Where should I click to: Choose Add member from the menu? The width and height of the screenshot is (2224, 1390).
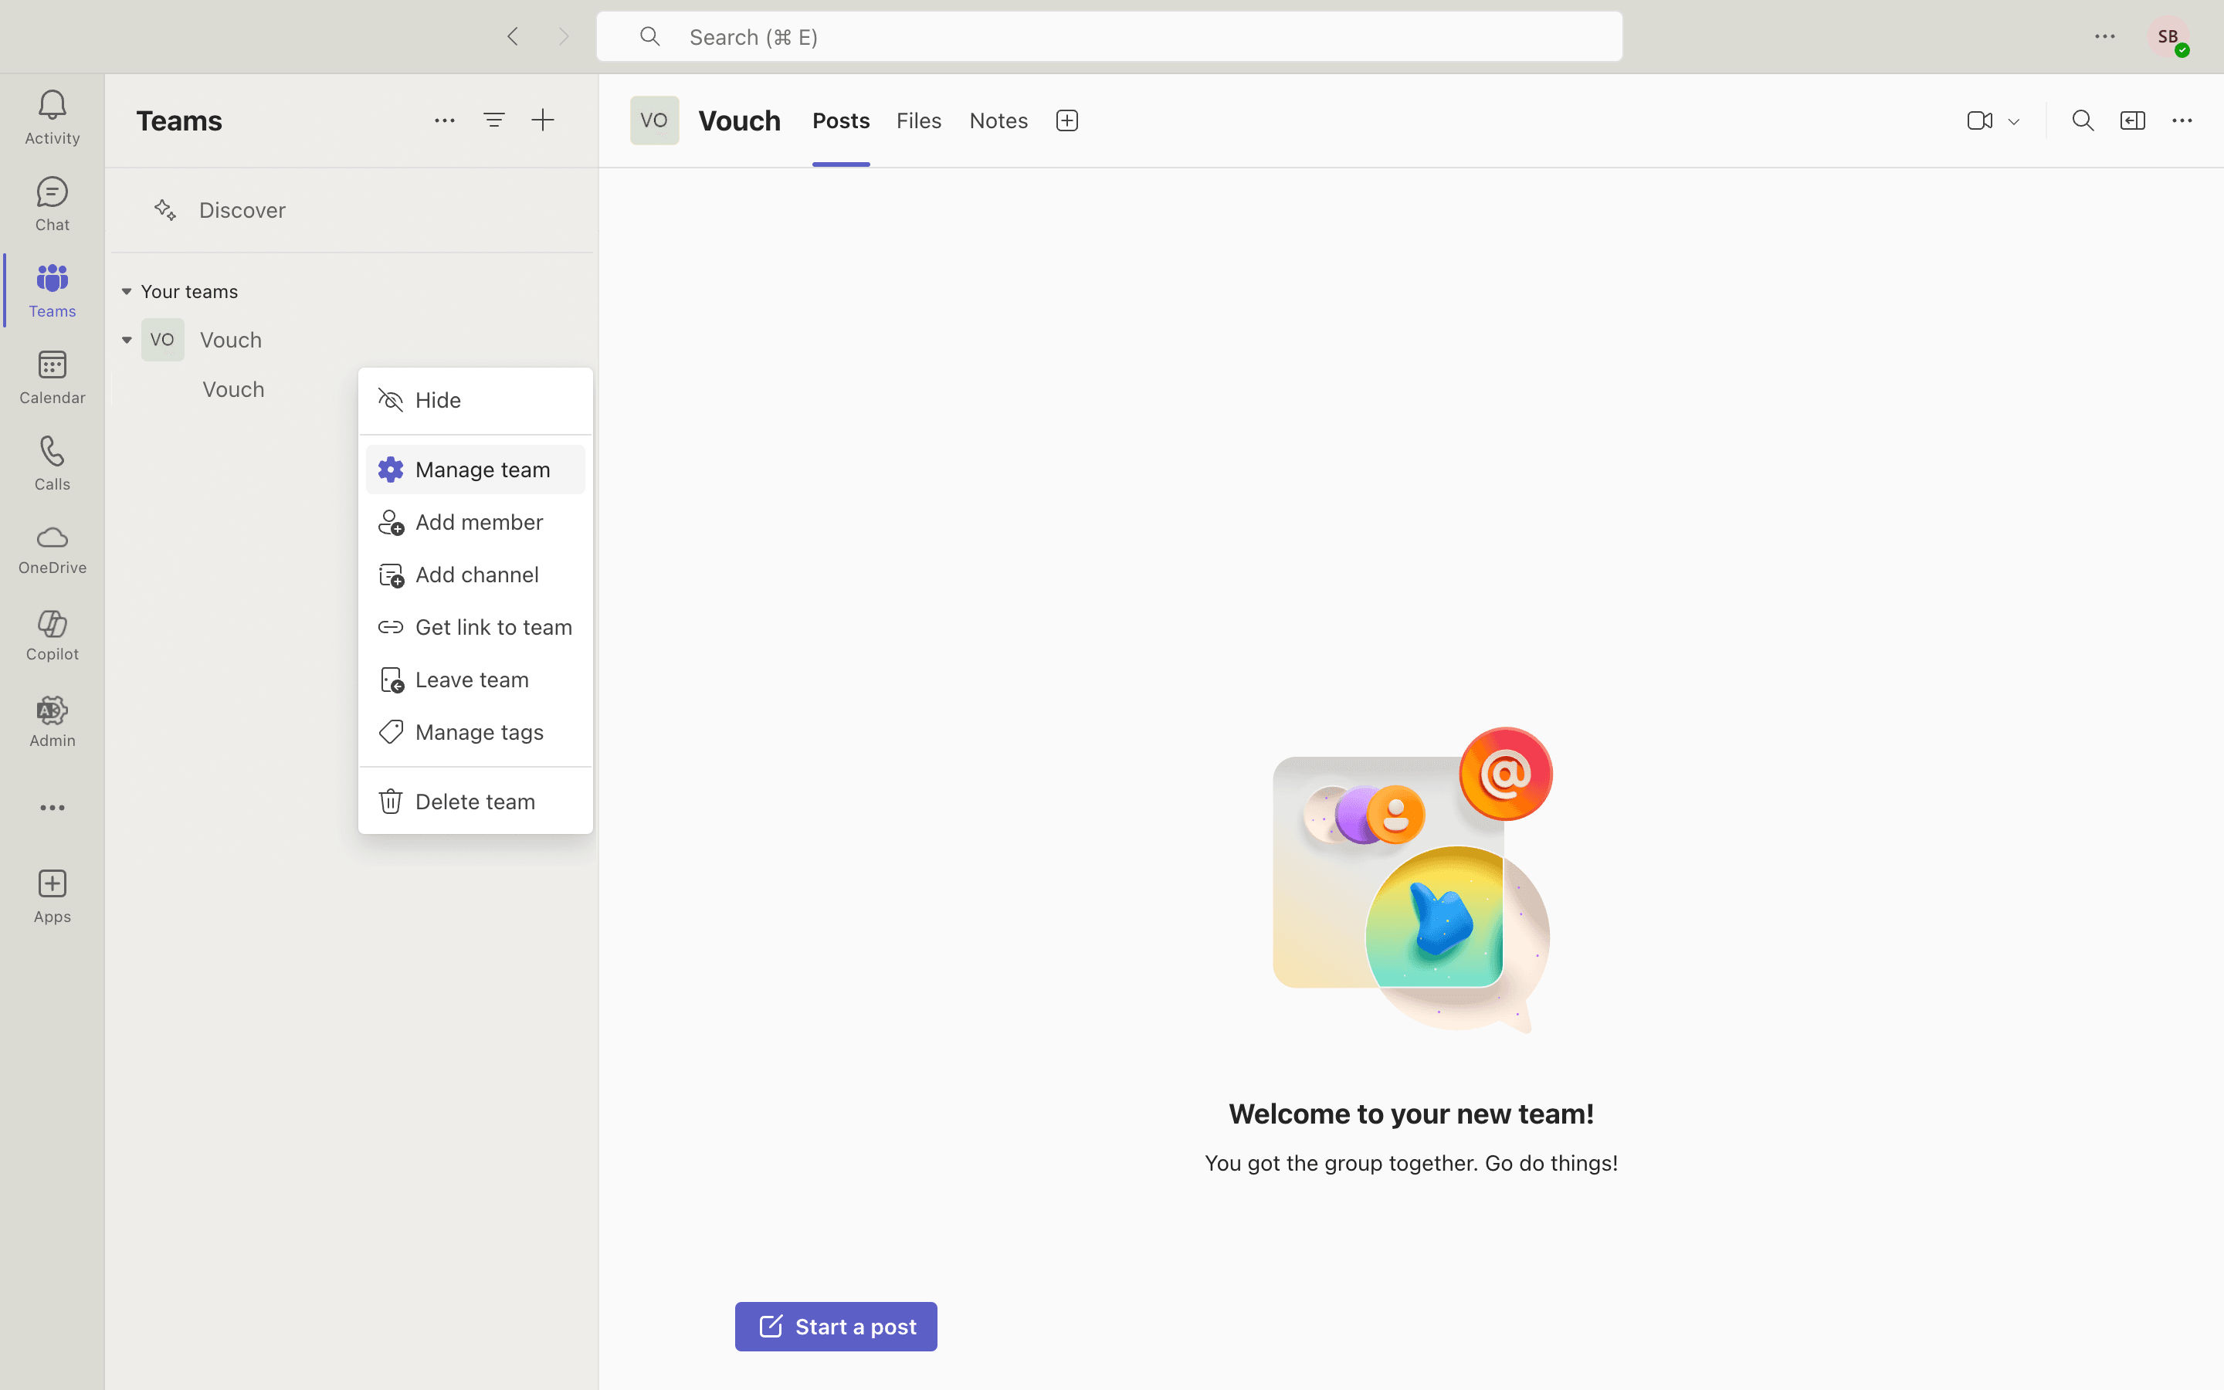[x=475, y=522]
